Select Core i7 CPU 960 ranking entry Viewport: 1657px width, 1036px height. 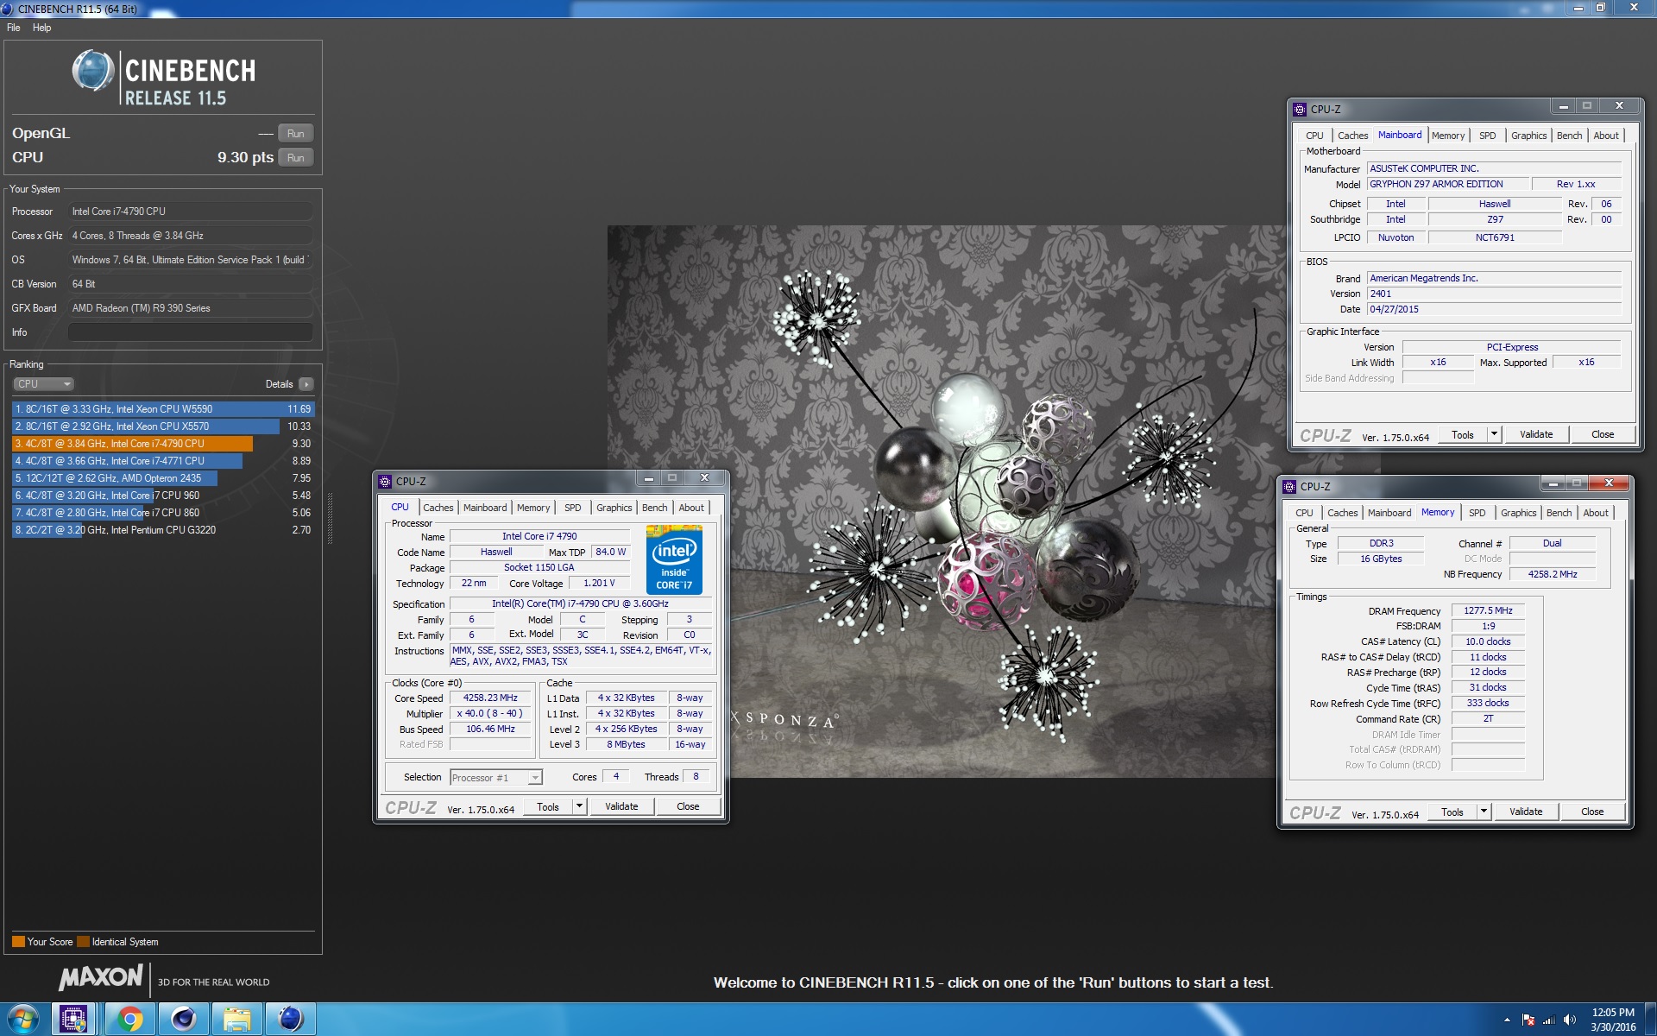tap(163, 496)
